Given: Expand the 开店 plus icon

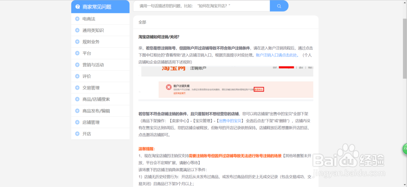Looking at the screenshot, I should (77, 134).
